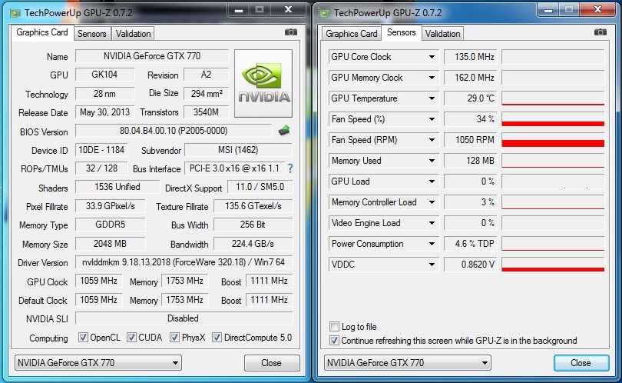The image size is (622, 383).
Task: Click the Release Date May 30, 2013 field
Action: [x=104, y=112]
